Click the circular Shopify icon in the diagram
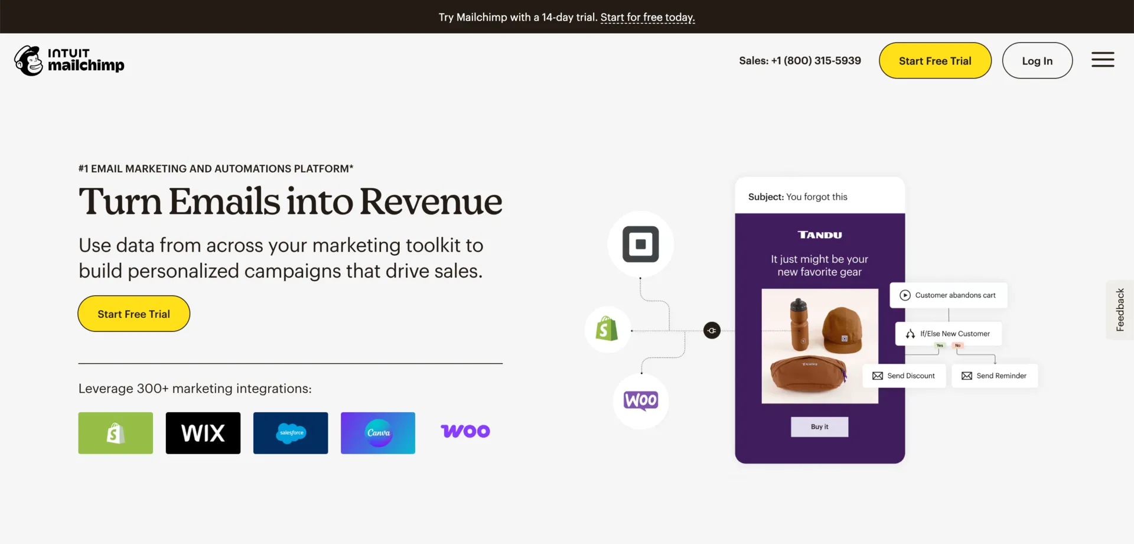This screenshot has width=1134, height=544. pos(607,330)
